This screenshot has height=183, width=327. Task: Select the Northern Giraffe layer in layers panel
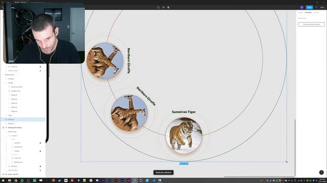point(17,87)
